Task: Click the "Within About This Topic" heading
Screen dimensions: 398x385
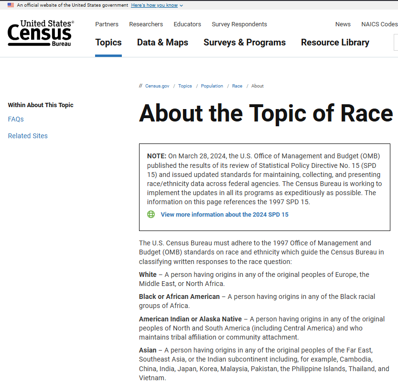Action: tap(41, 105)
